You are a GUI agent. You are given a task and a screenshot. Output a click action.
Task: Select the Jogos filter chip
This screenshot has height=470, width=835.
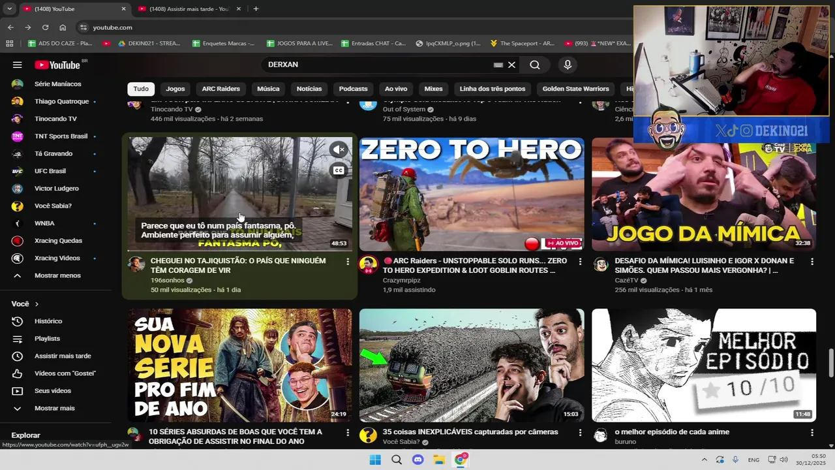(175, 89)
